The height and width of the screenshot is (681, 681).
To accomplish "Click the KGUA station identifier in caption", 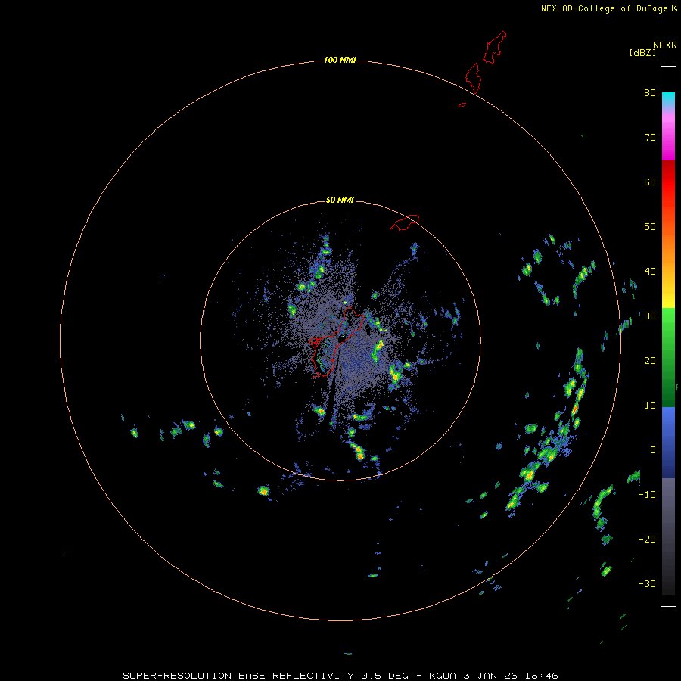I will (x=443, y=676).
